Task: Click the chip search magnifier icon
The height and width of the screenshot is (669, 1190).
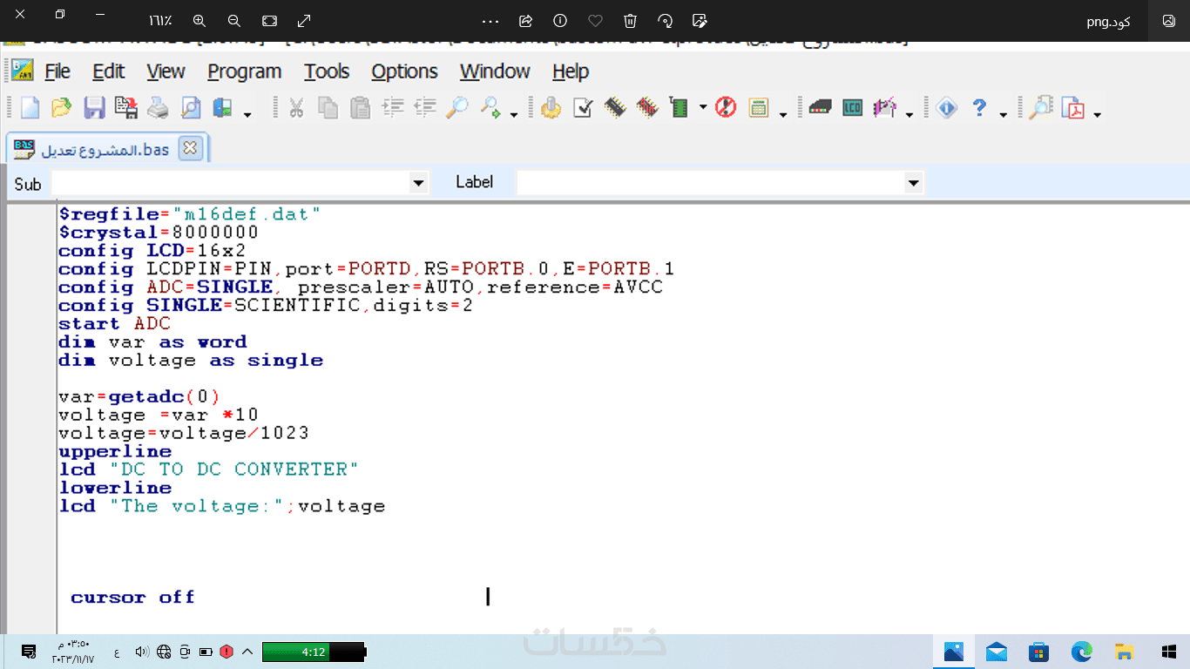Action: 1040,108
